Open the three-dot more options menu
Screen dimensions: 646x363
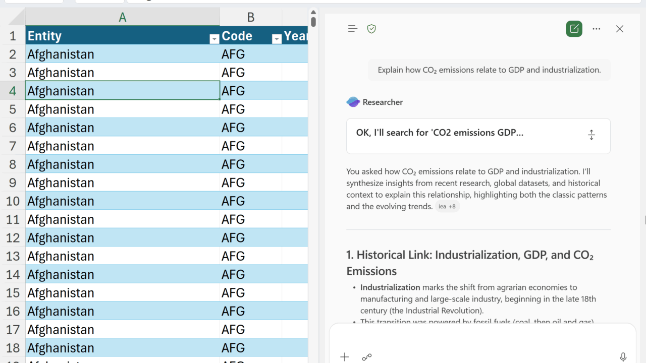(x=597, y=29)
